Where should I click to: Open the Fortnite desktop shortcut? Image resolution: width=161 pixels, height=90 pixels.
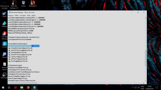[5, 45]
